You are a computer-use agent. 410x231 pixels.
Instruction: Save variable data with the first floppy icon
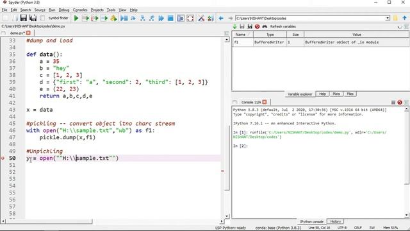point(242,26)
